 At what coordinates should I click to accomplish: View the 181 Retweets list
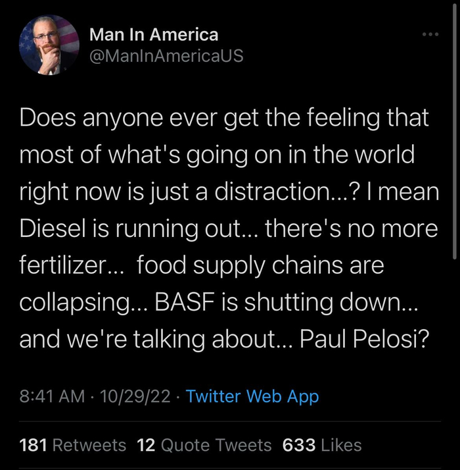(x=73, y=445)
